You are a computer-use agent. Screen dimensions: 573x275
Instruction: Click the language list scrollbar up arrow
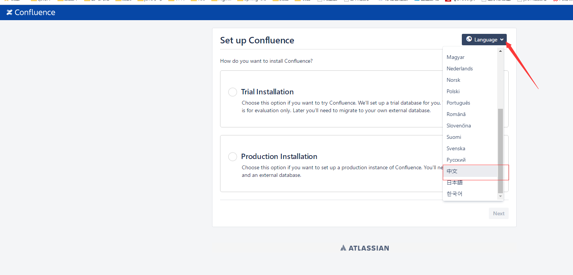coord(500,51)
